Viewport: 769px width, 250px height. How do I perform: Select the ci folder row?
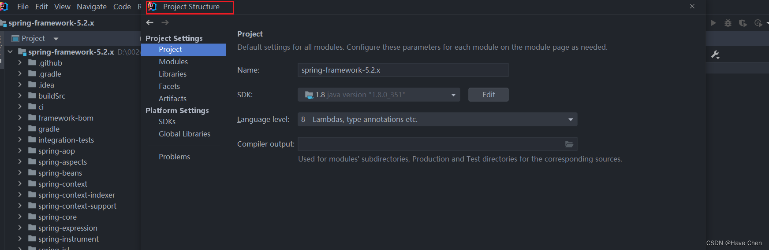click(x=73, y=107)
